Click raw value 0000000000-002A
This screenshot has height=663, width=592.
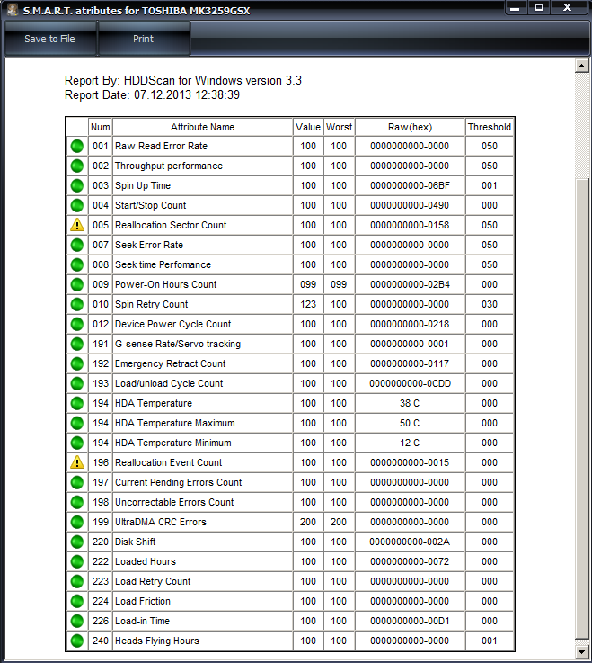pyautogui.click(x=410, y=542)
